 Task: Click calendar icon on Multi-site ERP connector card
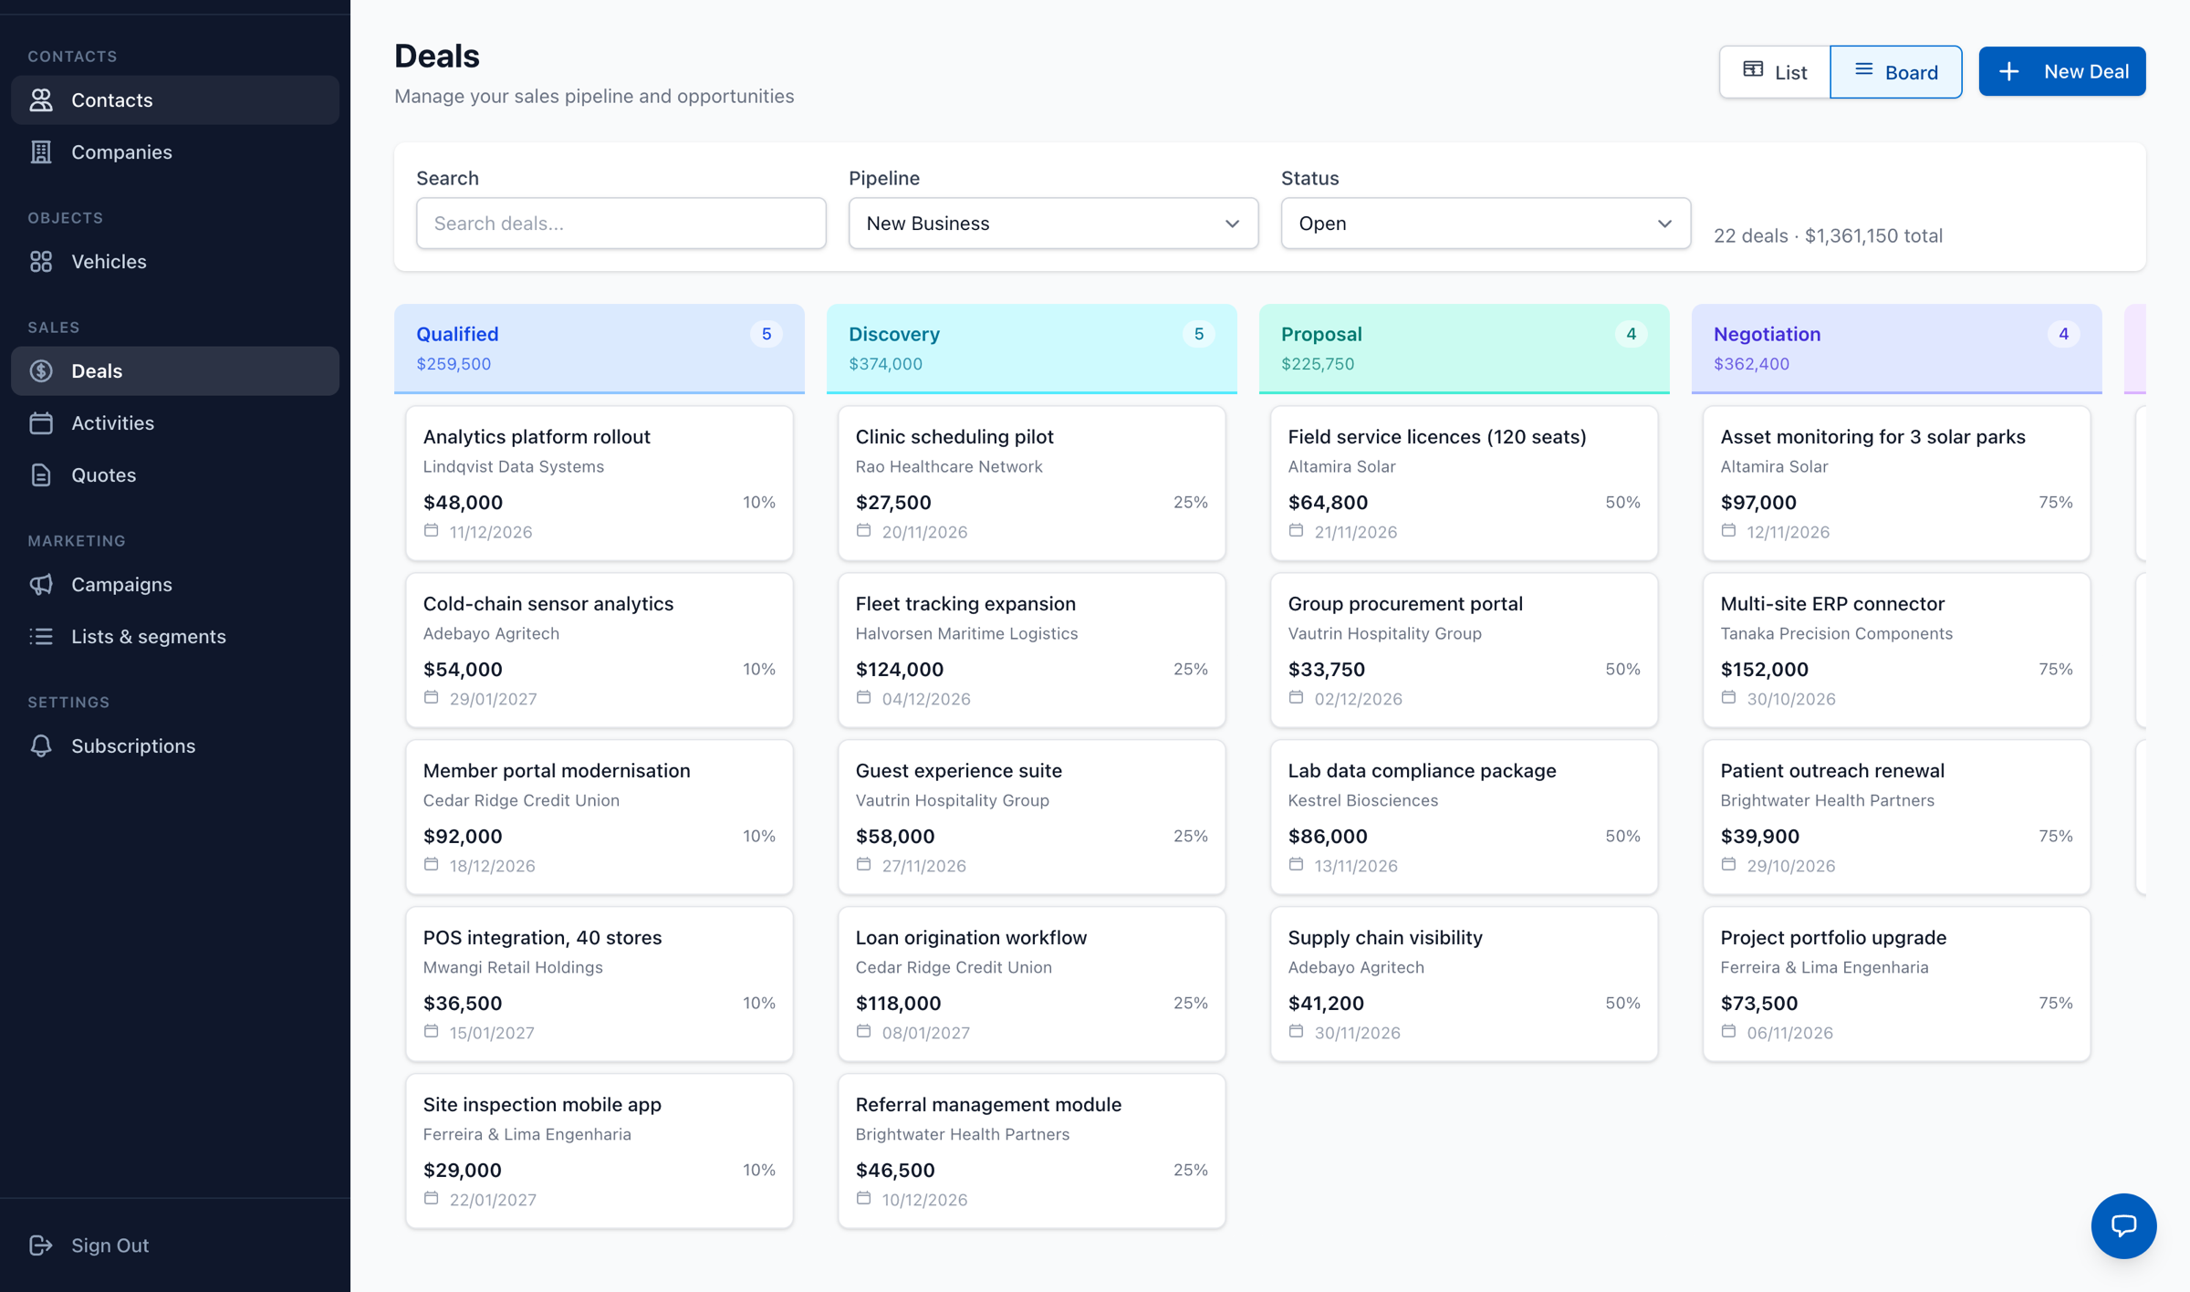(x=1729, y=697)
